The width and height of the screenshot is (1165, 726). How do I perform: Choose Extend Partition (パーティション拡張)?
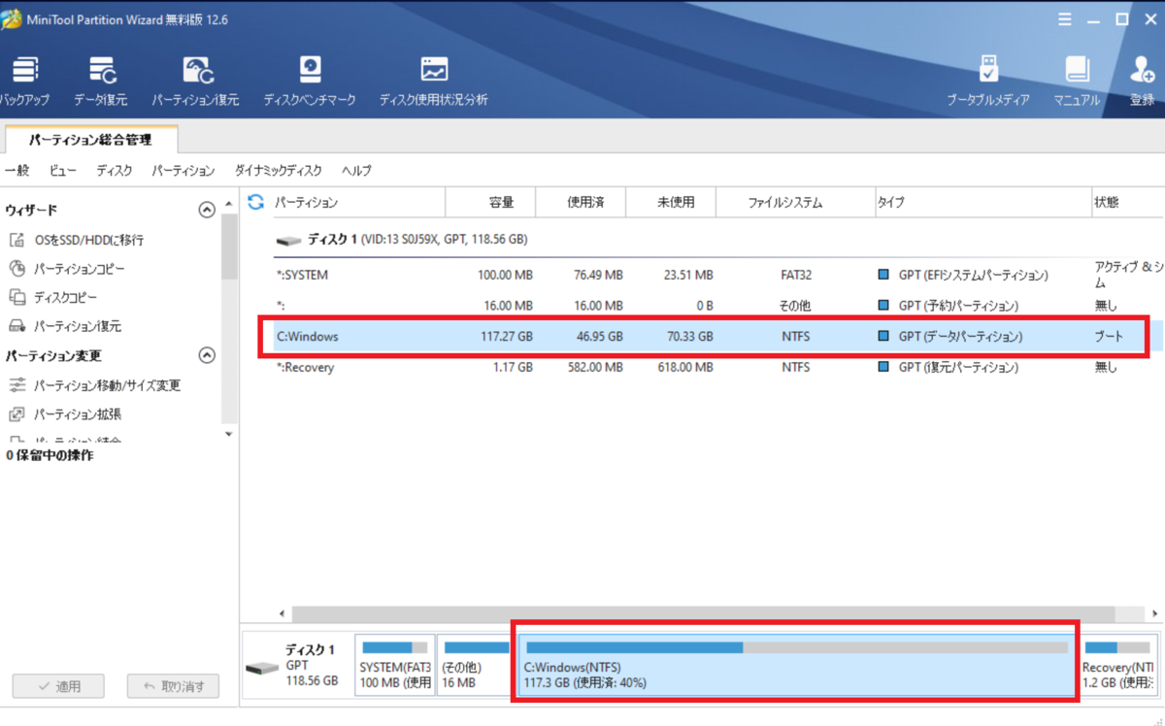click(x=65, y=414)
